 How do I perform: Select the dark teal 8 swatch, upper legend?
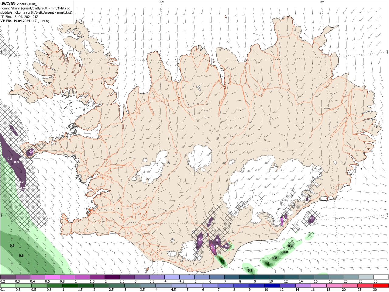click(246, 277)
